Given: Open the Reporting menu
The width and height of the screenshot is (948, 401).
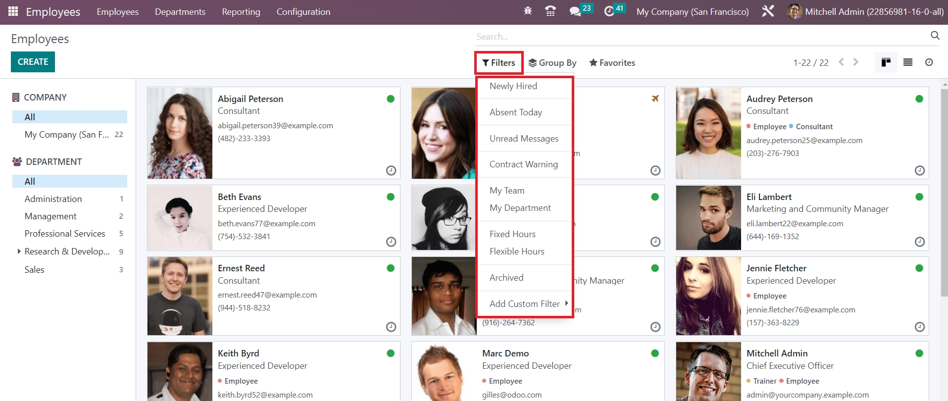Looking at the screenshot, I should (241, 12).
